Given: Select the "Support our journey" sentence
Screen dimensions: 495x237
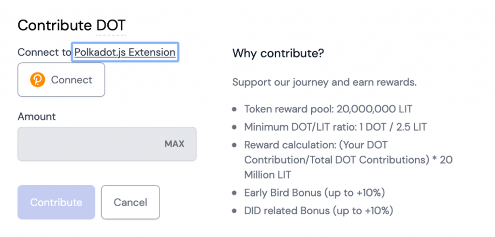Looking at the screenshot, I should [x=324, y=82].
